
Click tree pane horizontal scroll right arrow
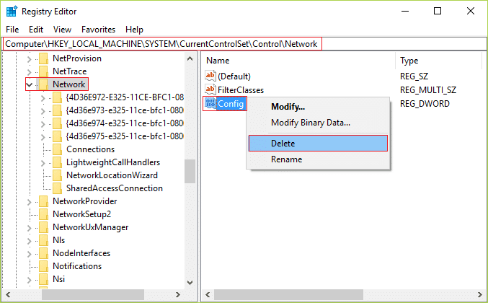(x=178, y=294)
